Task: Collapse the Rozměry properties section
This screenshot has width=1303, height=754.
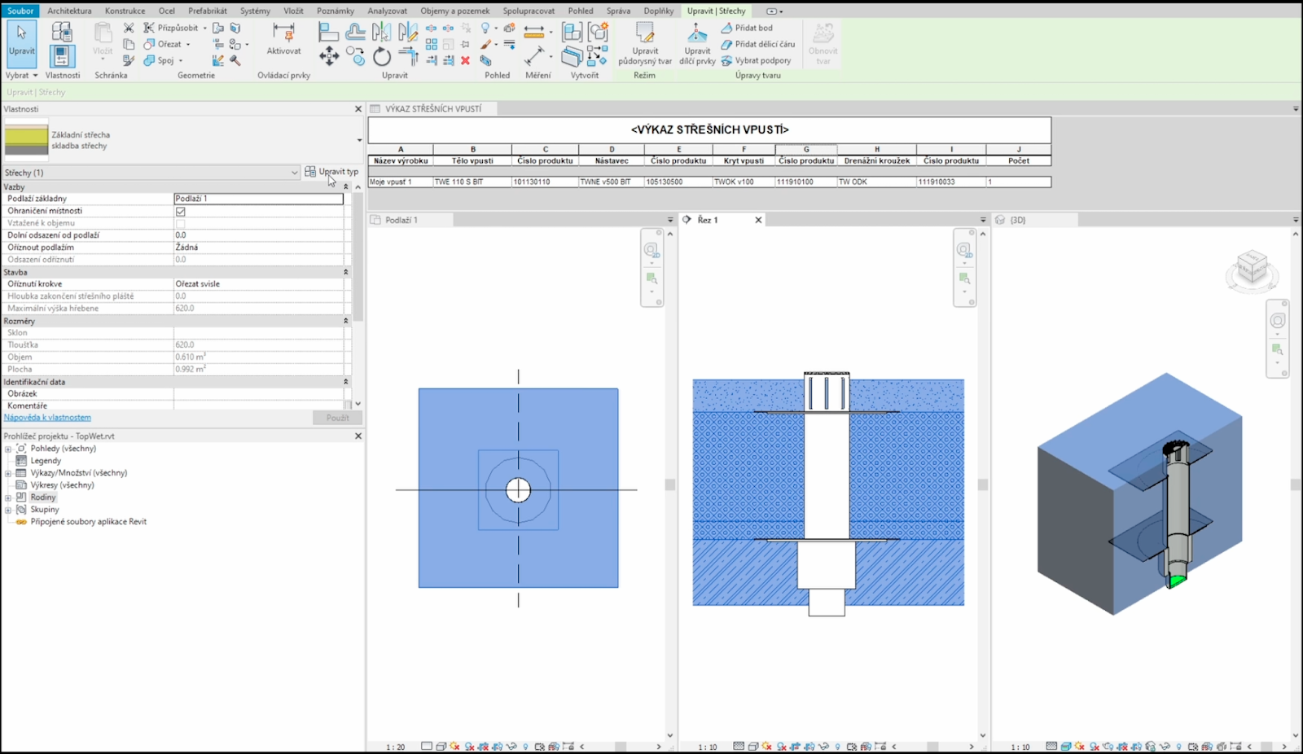Action: point(345,321)
